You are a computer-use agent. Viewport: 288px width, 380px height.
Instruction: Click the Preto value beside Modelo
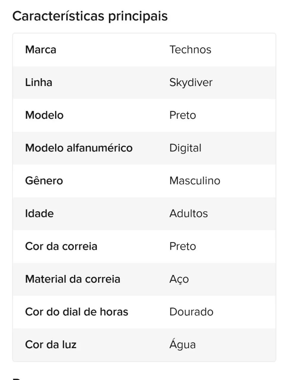(x=182, y=115)
